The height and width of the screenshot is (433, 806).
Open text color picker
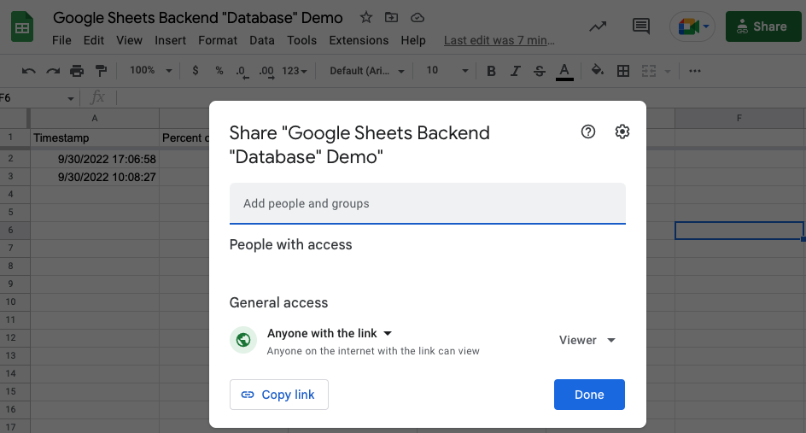tap(564, 72)
